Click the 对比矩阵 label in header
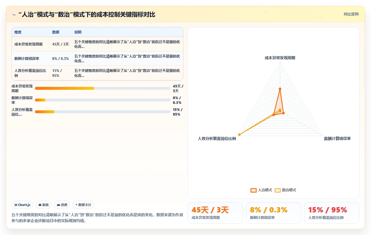This screenshot has width=371, height=235. tap(351, 14)
